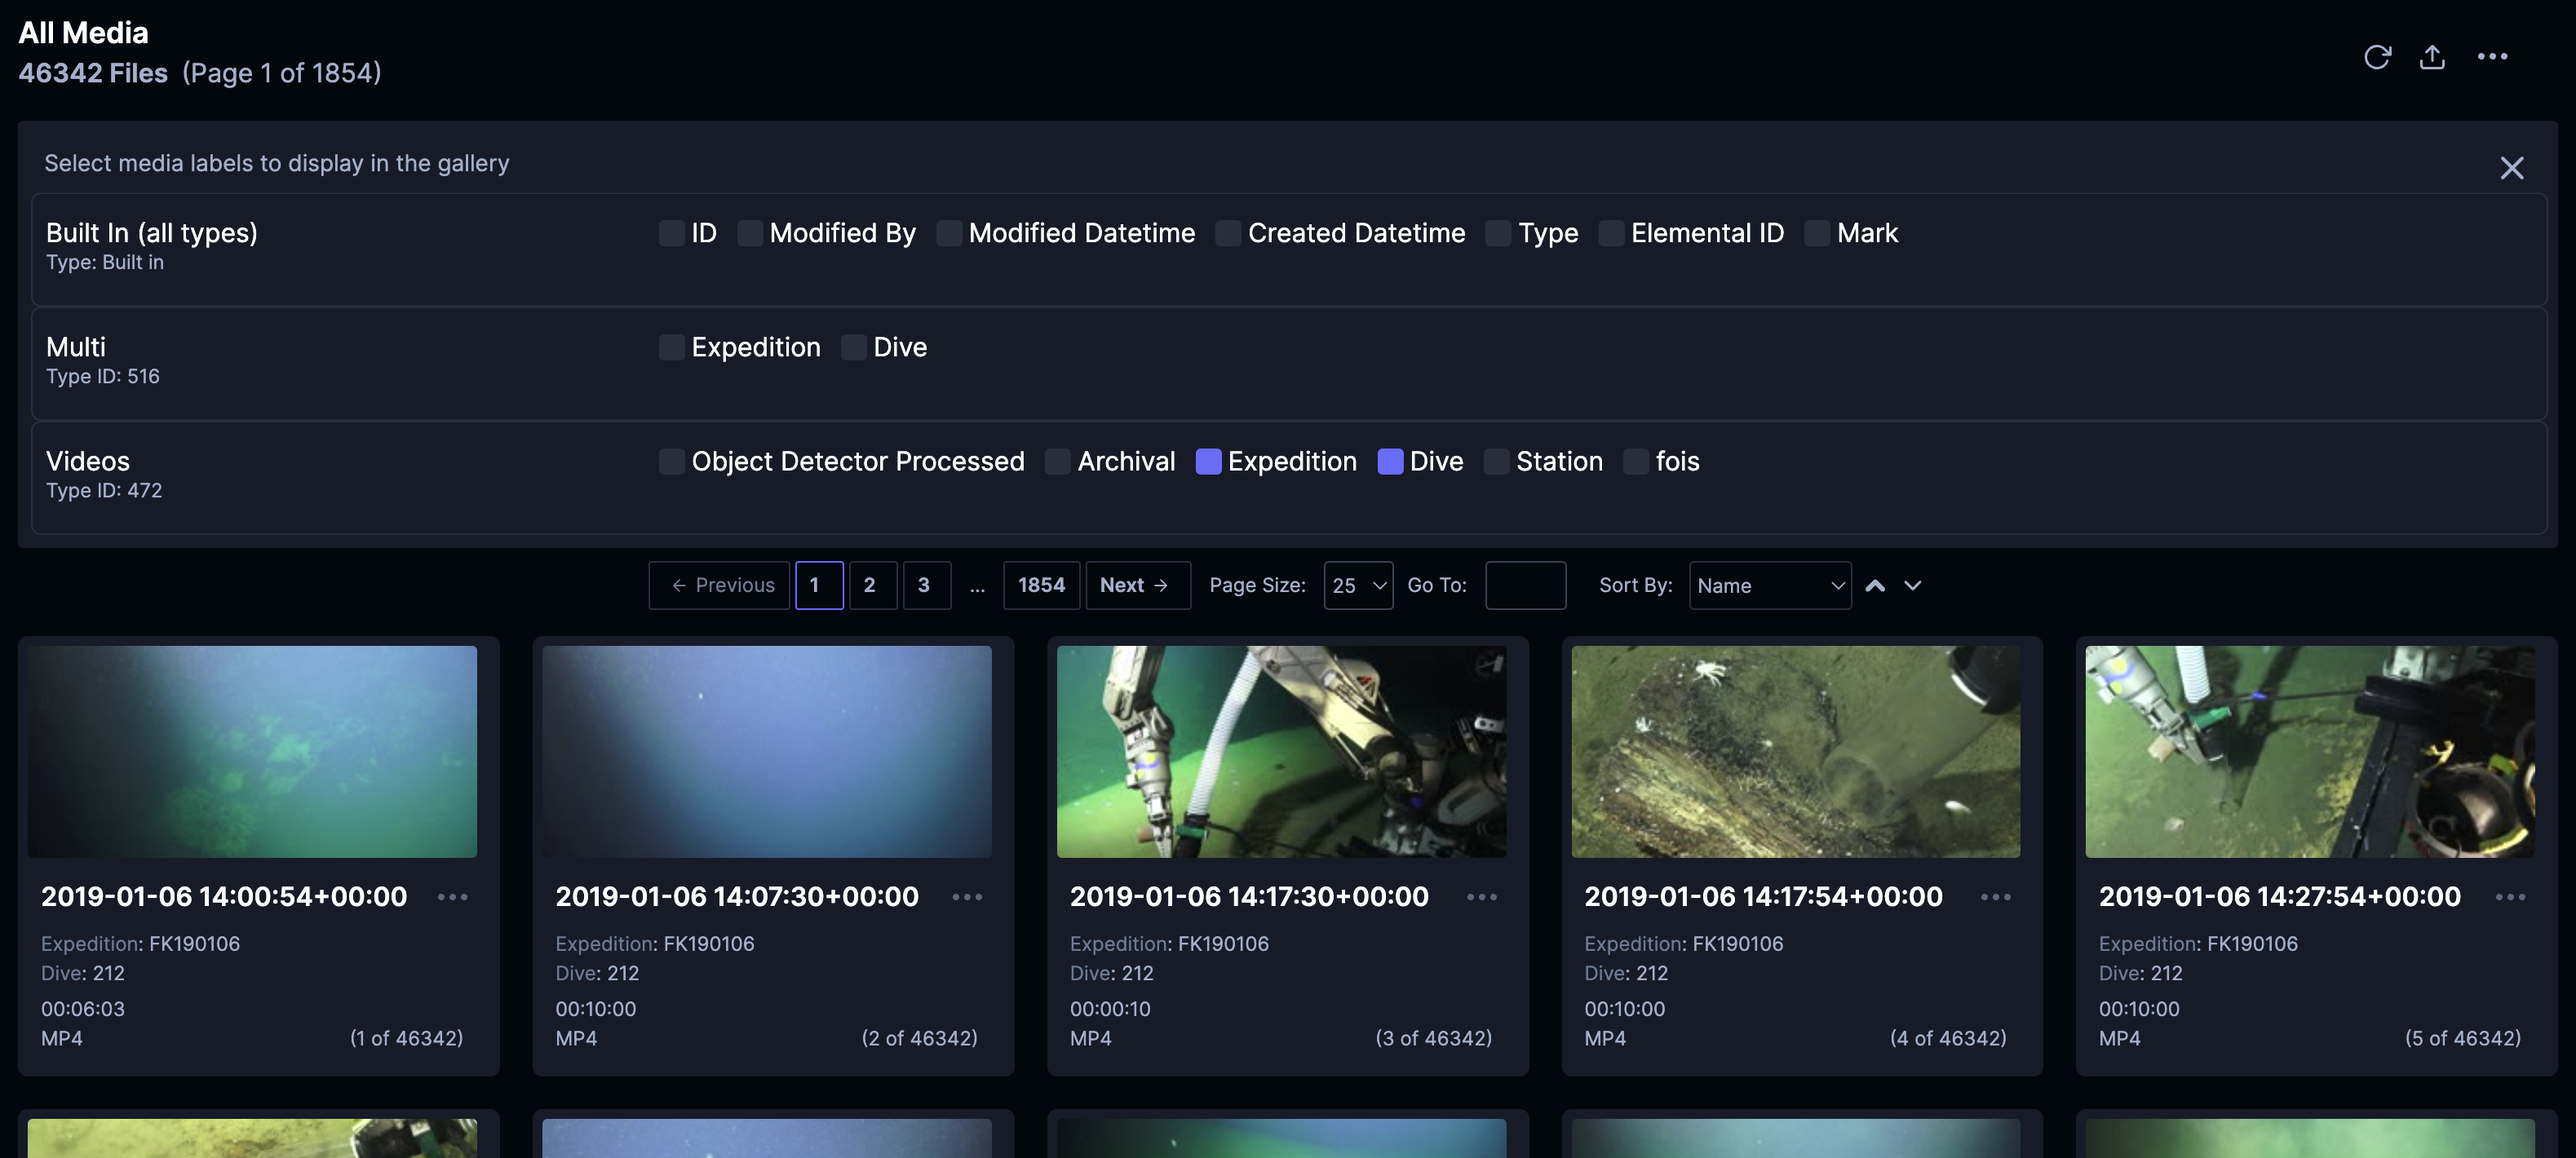Viewport: 2576px width, 1158px height.
Task: Open options menu for 2019-01-06 14:17:54 video
Action: click(x=1995, y=897)
